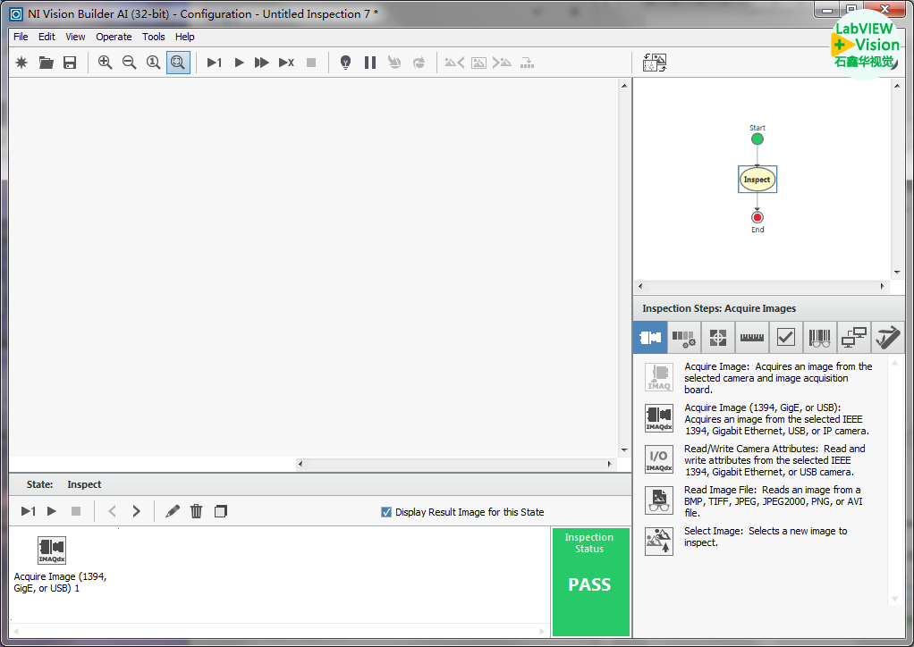
Task: Add the Select Image step icon
Action: pos(659,542)
